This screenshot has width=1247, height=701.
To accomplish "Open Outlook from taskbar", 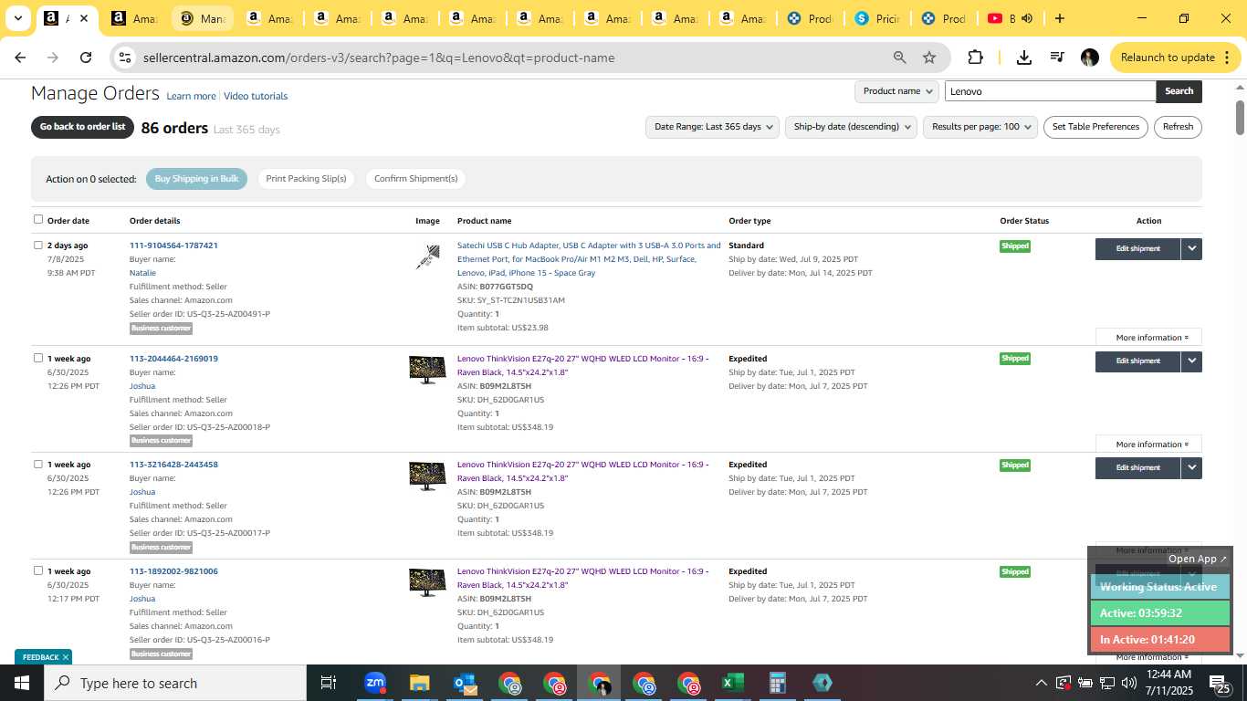I will pos(466,683).
